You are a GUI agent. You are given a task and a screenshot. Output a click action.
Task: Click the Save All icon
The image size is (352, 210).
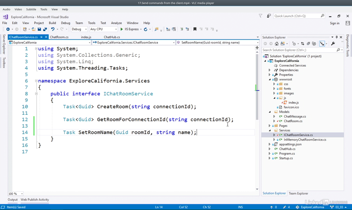45,29
